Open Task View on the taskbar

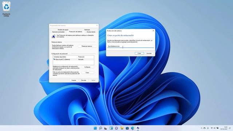tap(106, 128)
